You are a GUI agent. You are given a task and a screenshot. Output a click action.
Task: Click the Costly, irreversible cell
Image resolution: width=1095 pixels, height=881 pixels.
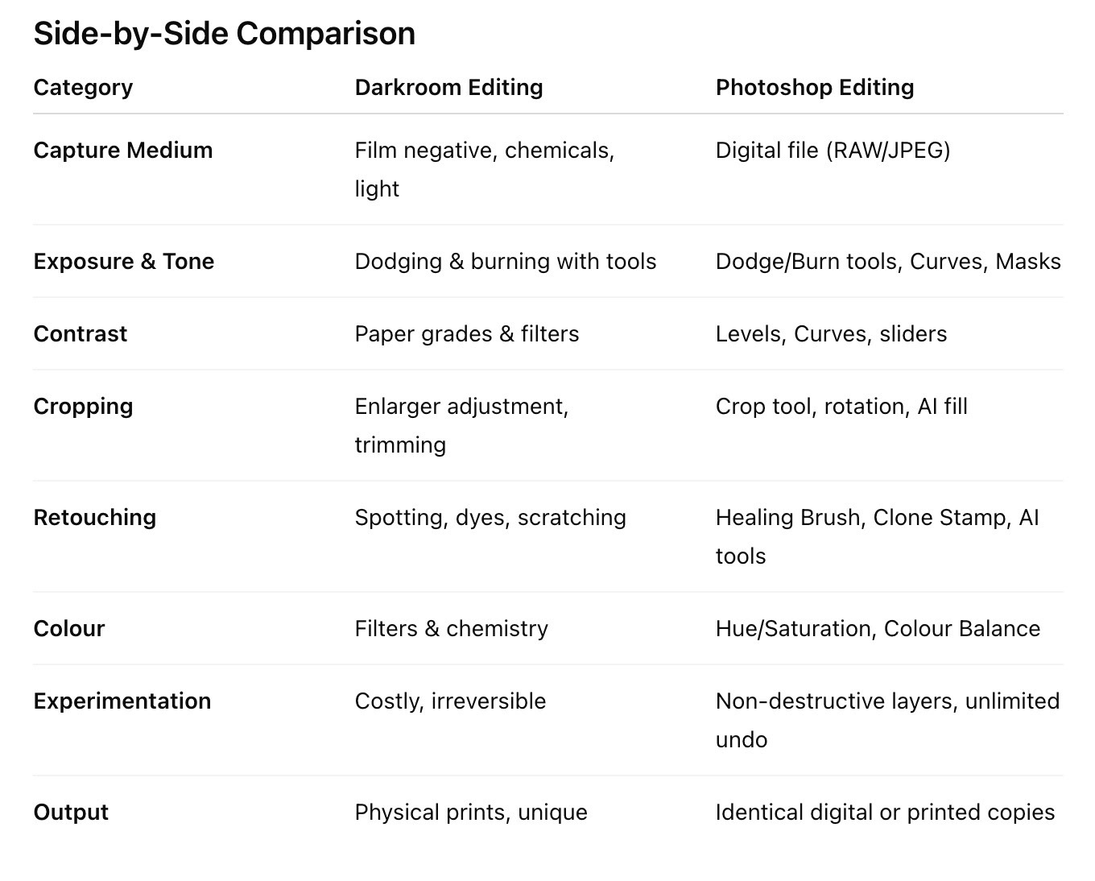point(450,701)
